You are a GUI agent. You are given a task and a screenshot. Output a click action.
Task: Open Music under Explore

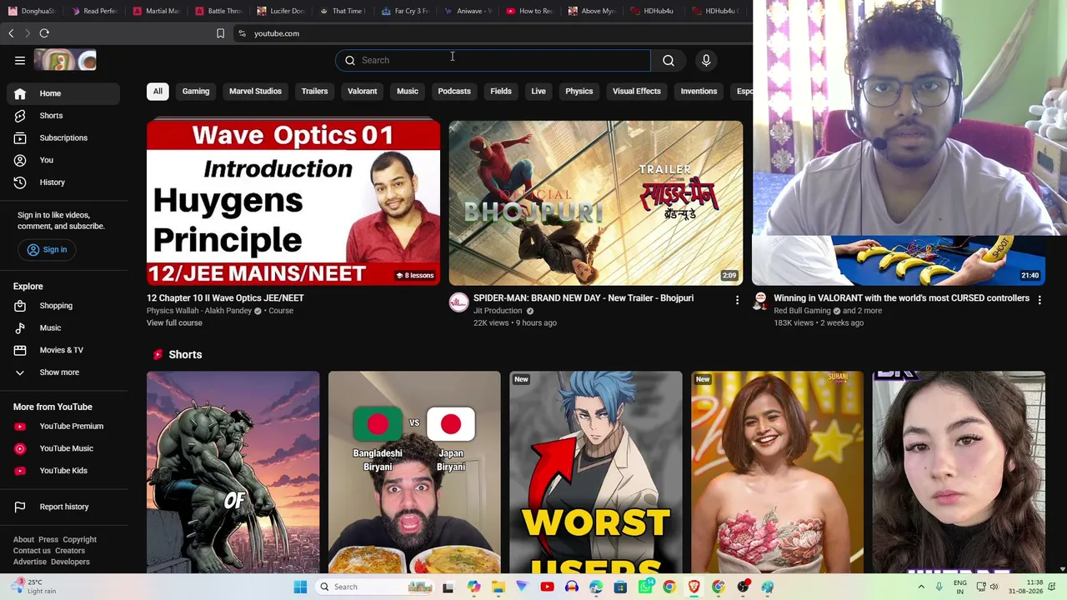point(63,328)
